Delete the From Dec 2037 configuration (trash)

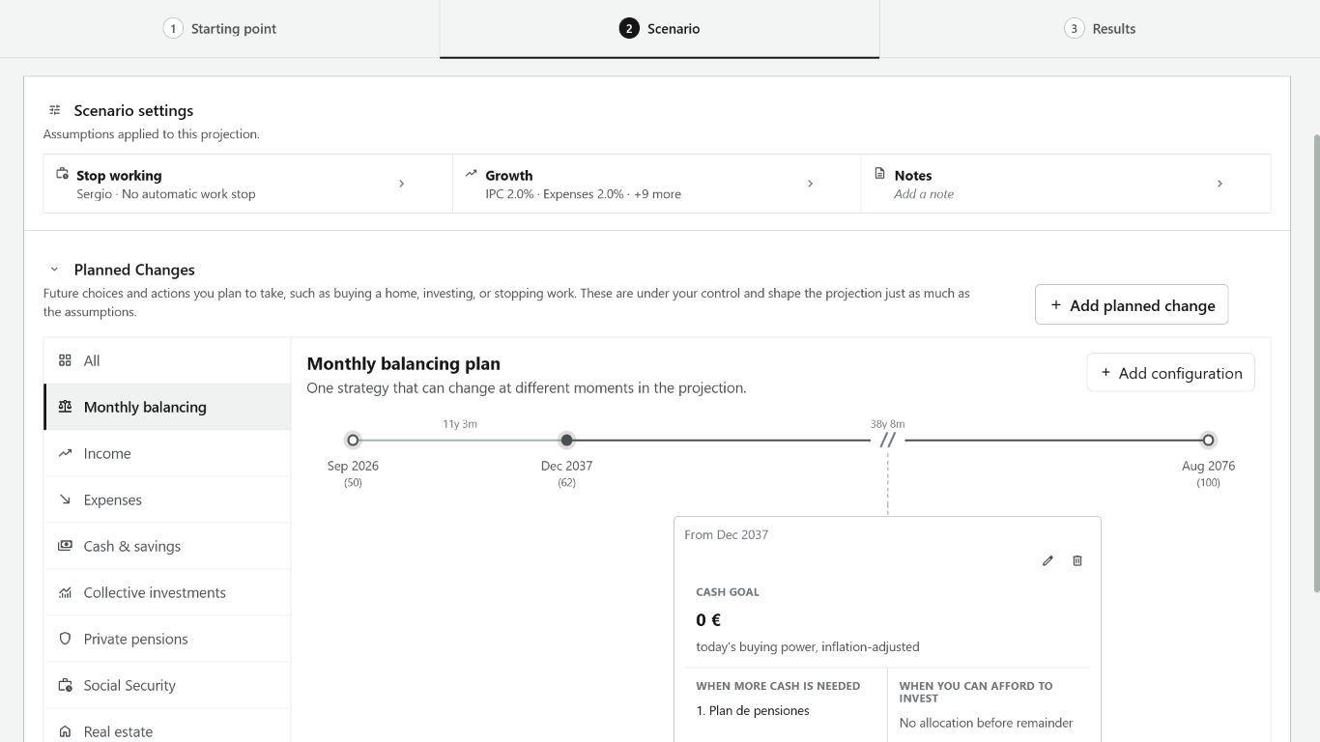1077,560
